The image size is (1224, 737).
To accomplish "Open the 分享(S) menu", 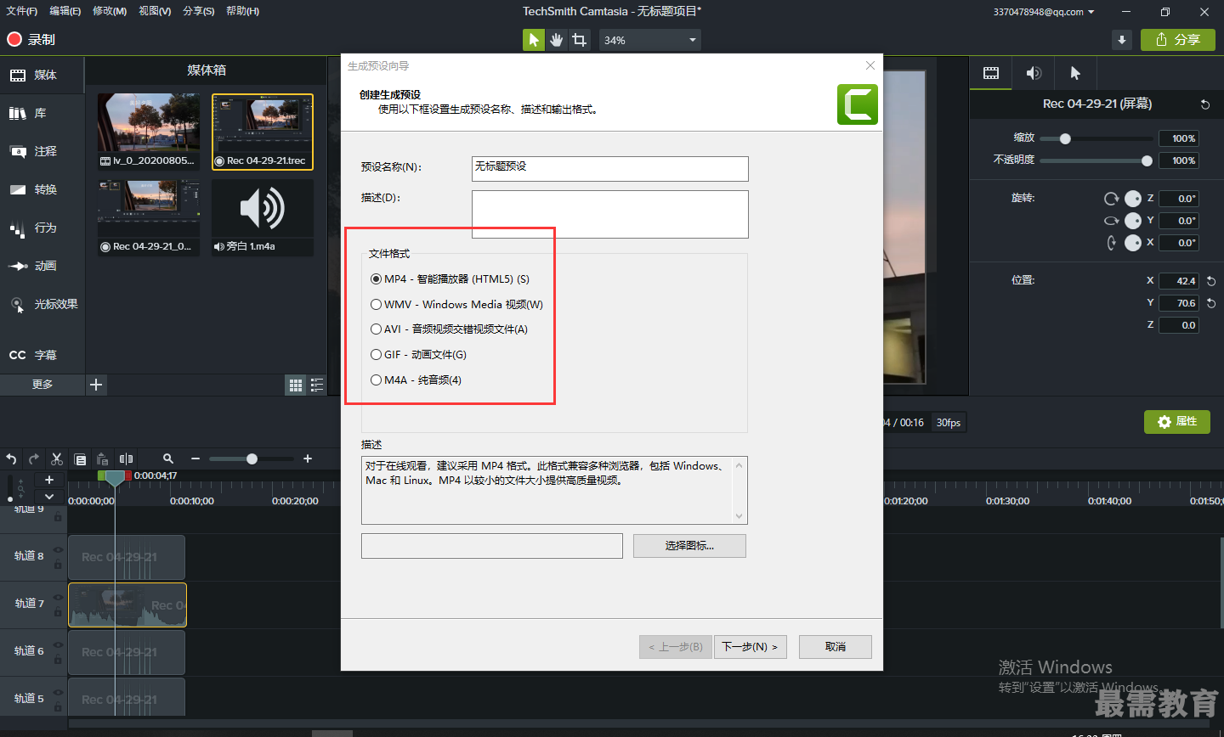I will 199,11.
